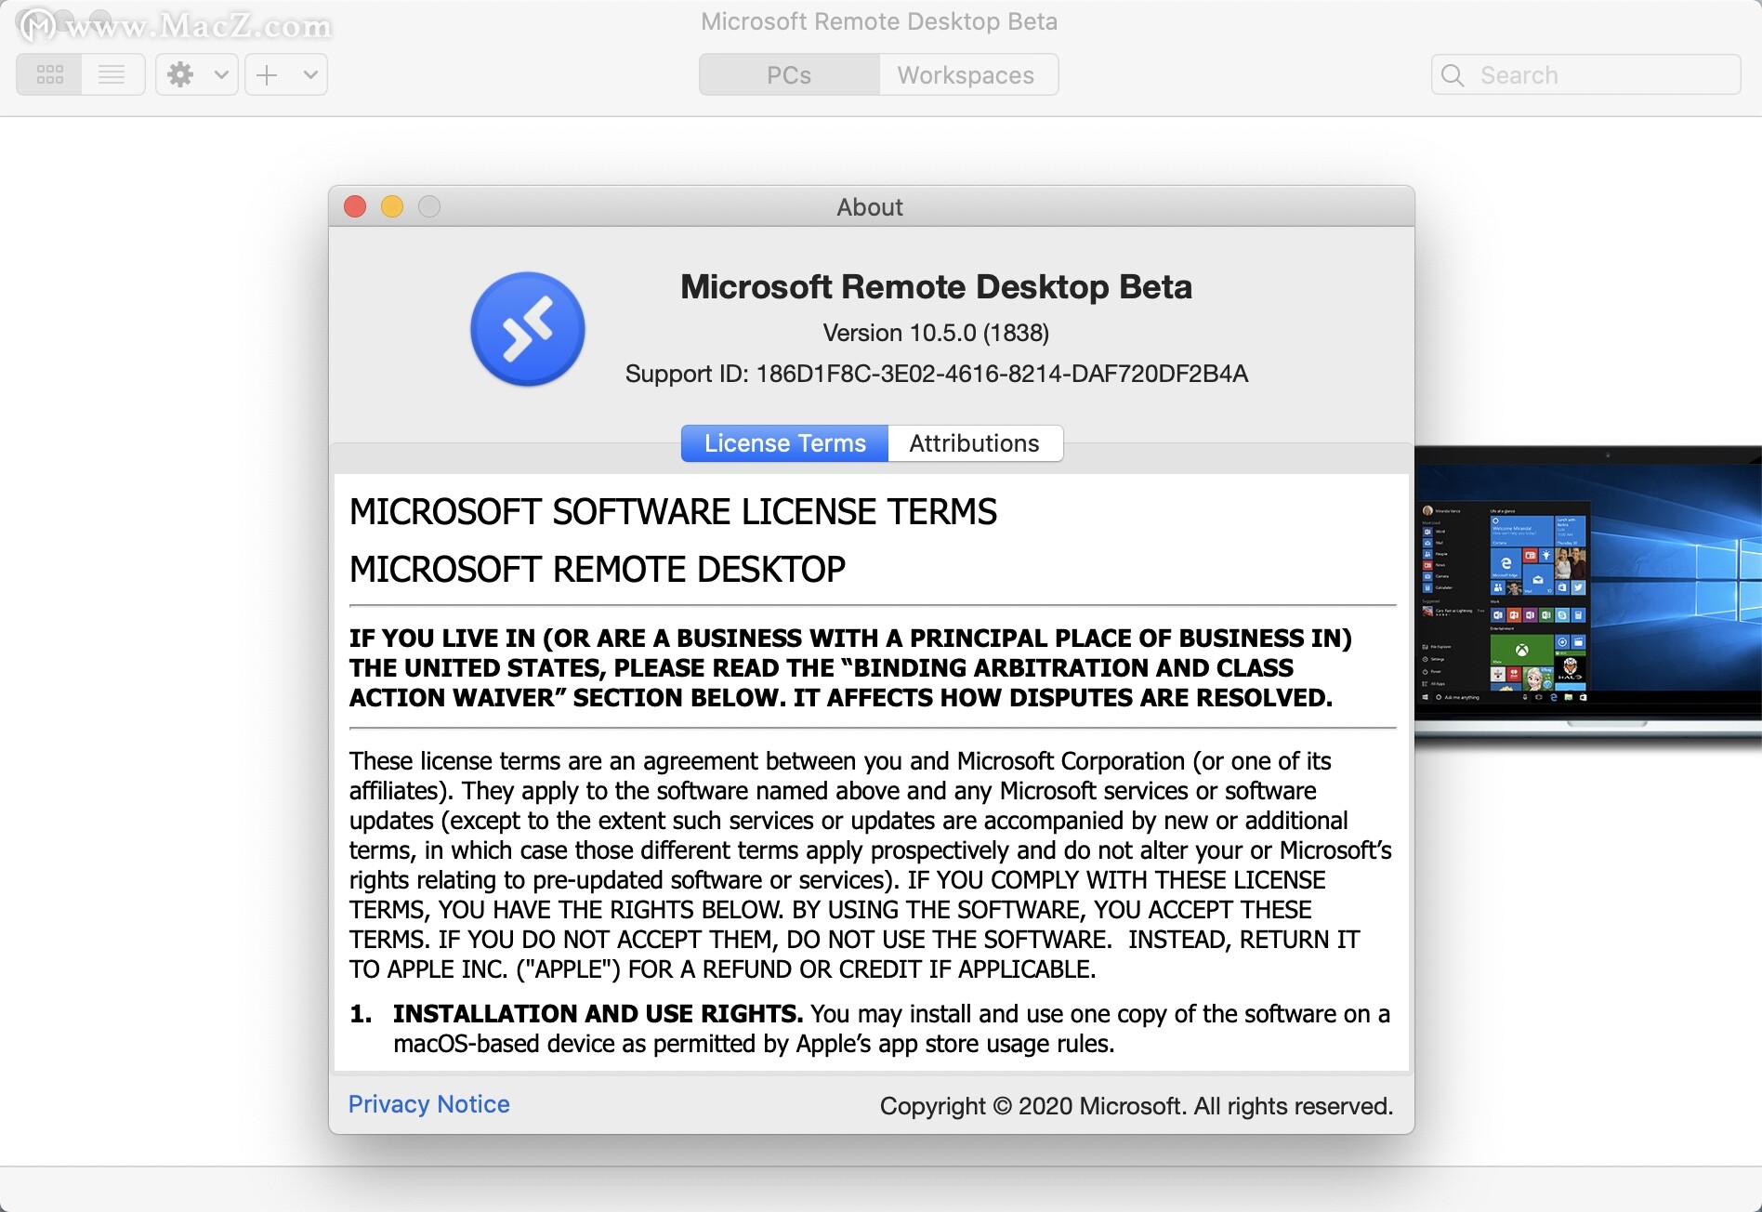Close the About window
Viewport: 1762px width, 1212px height.
pyautogui.click(x=355, y=206)
